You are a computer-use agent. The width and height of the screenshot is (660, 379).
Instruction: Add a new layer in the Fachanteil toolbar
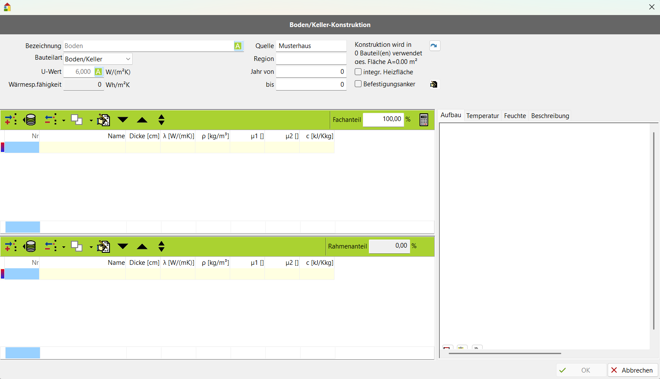click(11, 119)
